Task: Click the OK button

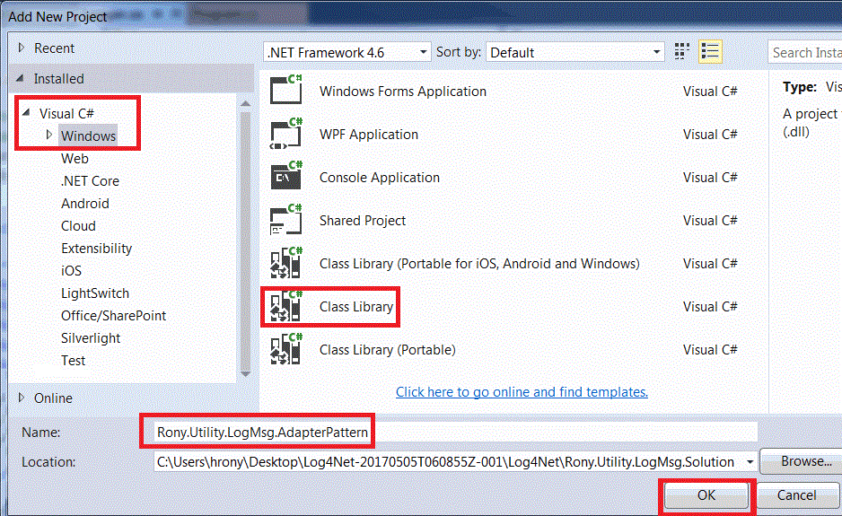Action: [706, 495]
